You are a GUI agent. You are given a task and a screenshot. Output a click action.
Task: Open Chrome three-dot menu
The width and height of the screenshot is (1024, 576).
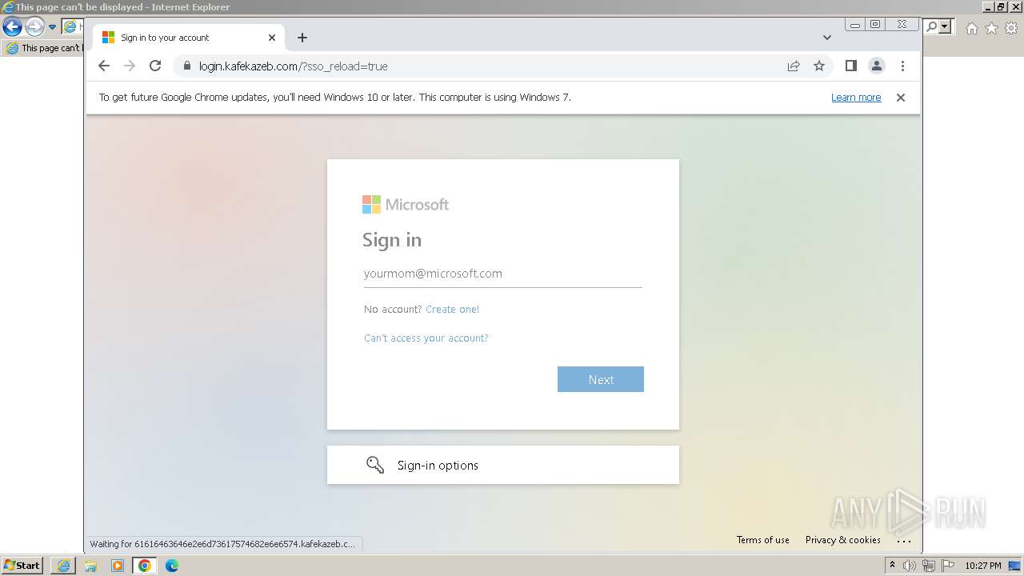coord(902,66)
